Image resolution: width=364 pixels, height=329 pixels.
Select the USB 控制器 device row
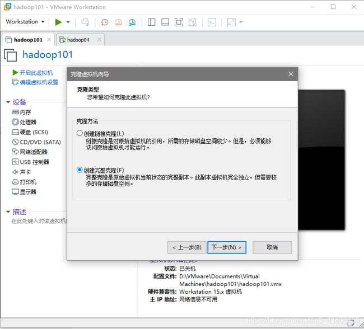[x=30, y=162]
